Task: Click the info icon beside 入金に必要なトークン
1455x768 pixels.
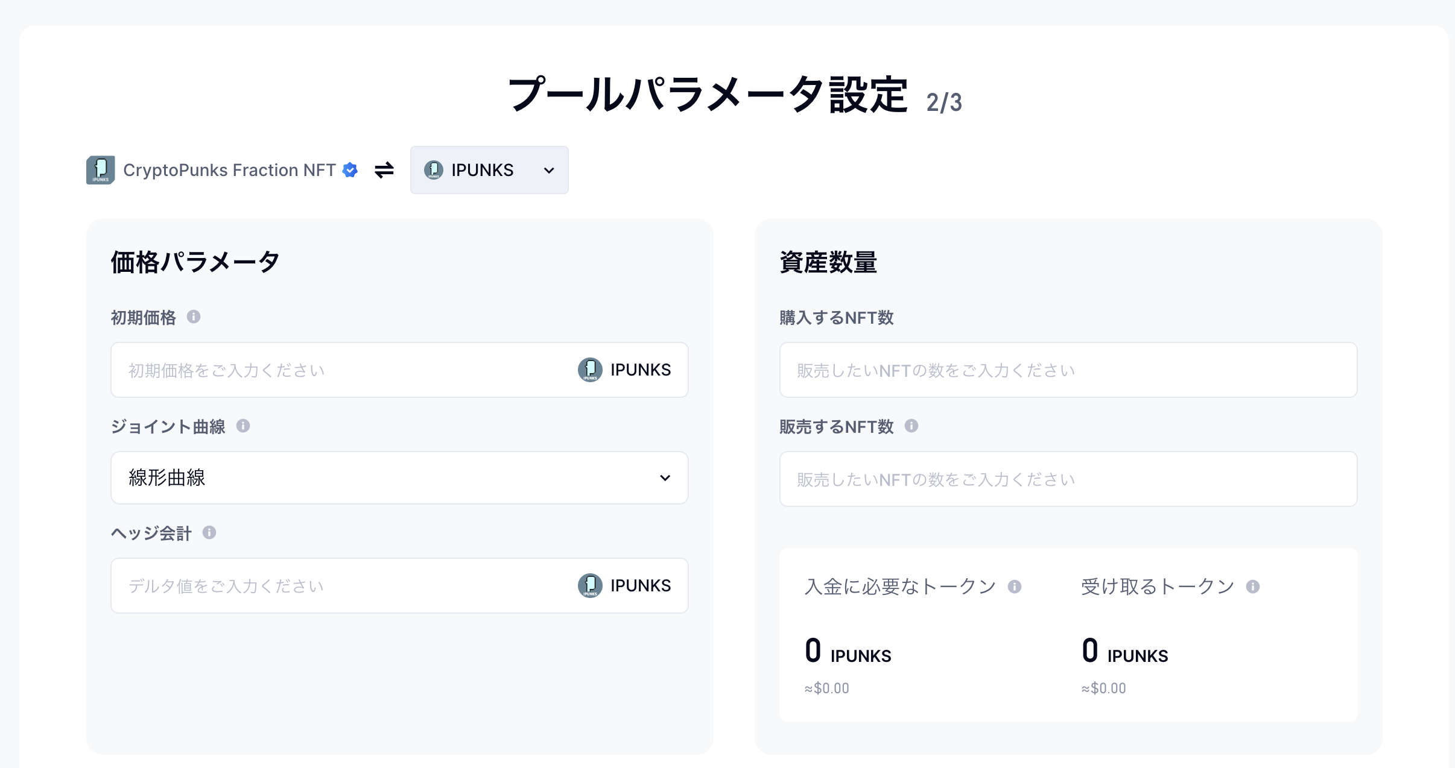Action: [1015, 587]
